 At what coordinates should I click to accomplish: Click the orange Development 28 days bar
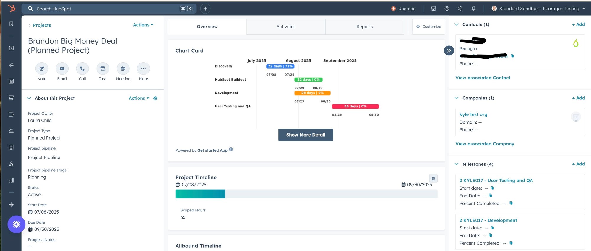(312, 93)
